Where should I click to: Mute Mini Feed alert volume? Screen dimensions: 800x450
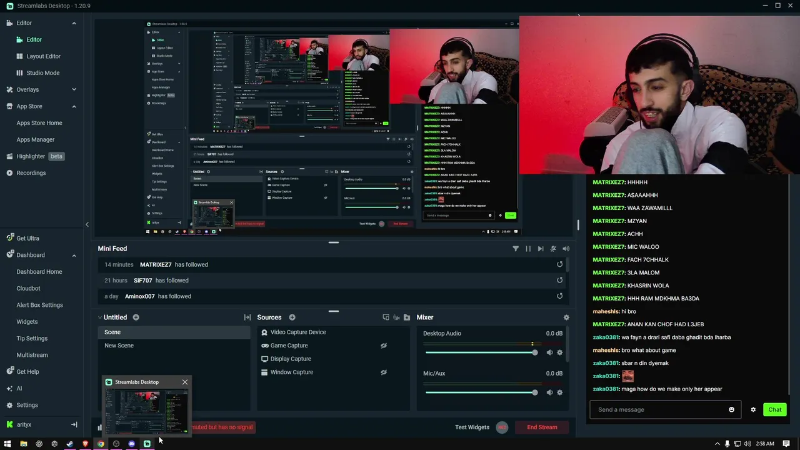click(x=566, y=249)
